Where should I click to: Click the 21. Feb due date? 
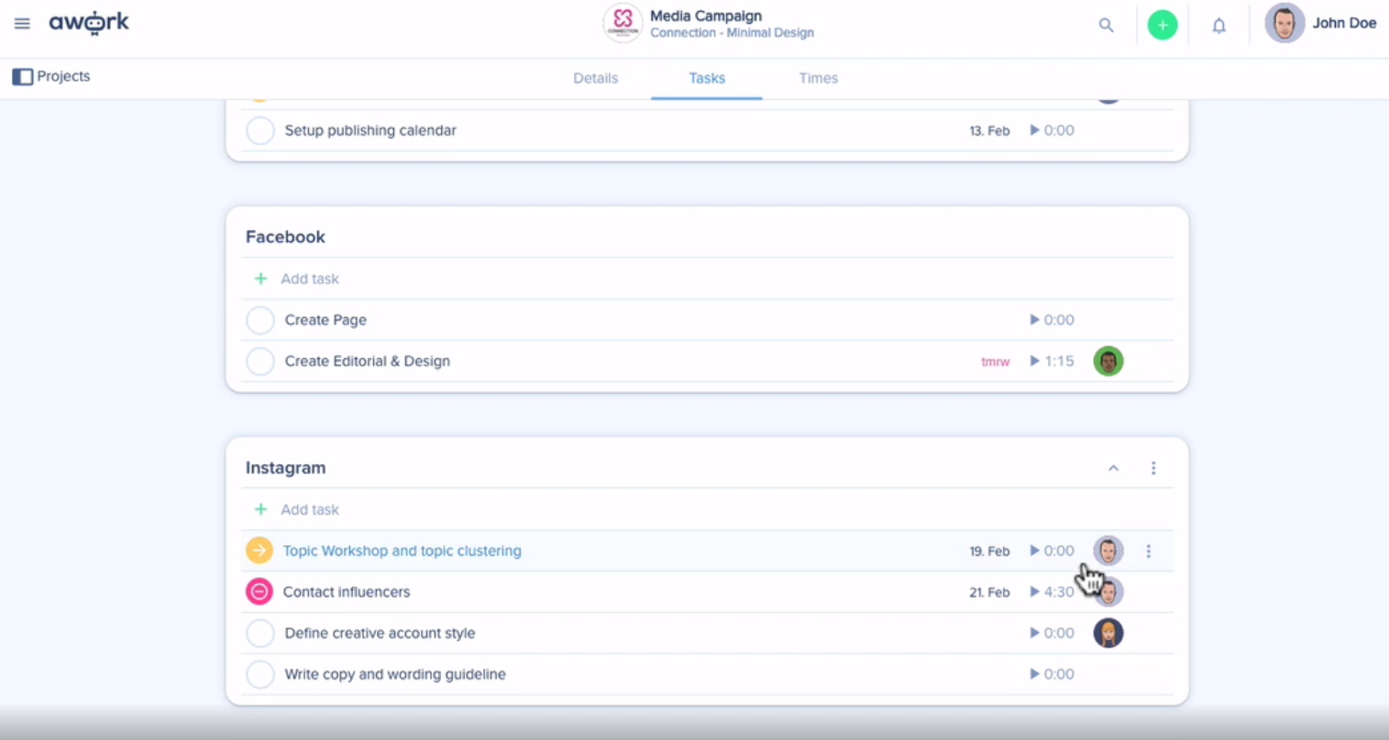[x=989, y=593]
